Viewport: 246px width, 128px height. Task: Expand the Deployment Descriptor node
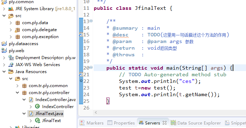[4, 58]
